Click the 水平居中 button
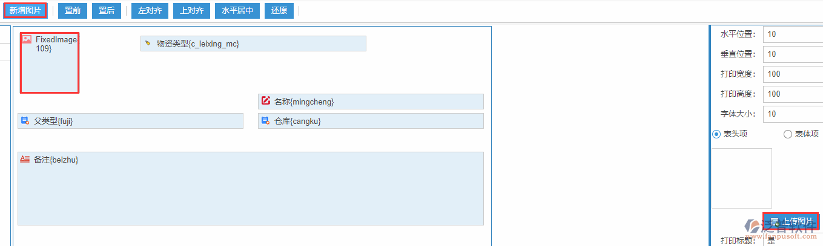The image size is (823, 246). (x=237, y=11)
